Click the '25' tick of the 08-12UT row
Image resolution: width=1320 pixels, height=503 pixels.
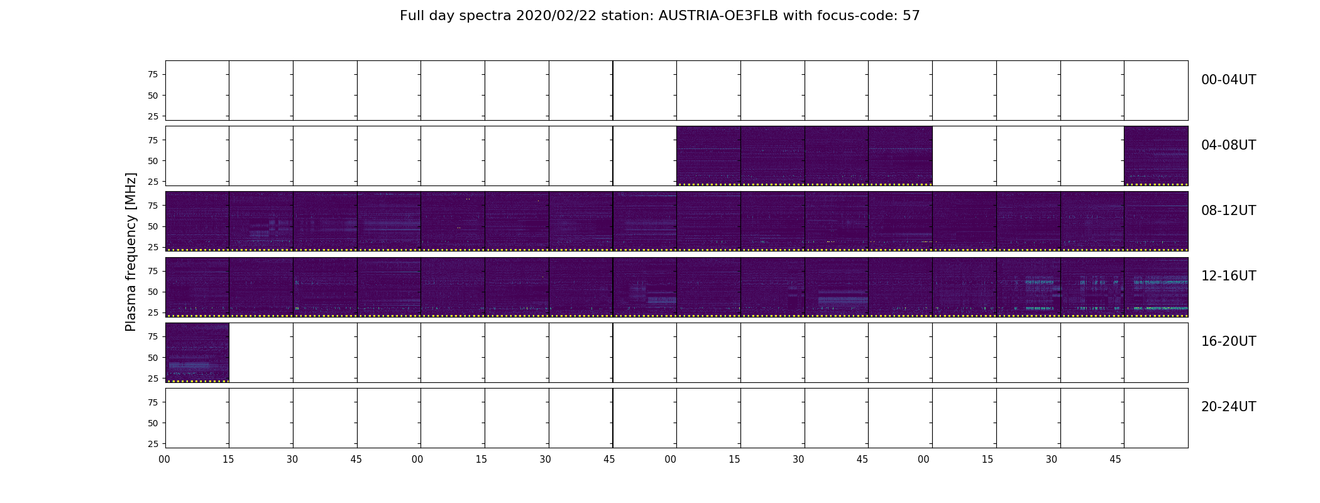[153, 247]
